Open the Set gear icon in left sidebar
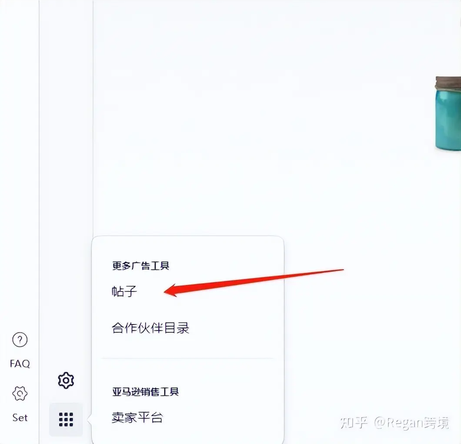 click(20, 394)
